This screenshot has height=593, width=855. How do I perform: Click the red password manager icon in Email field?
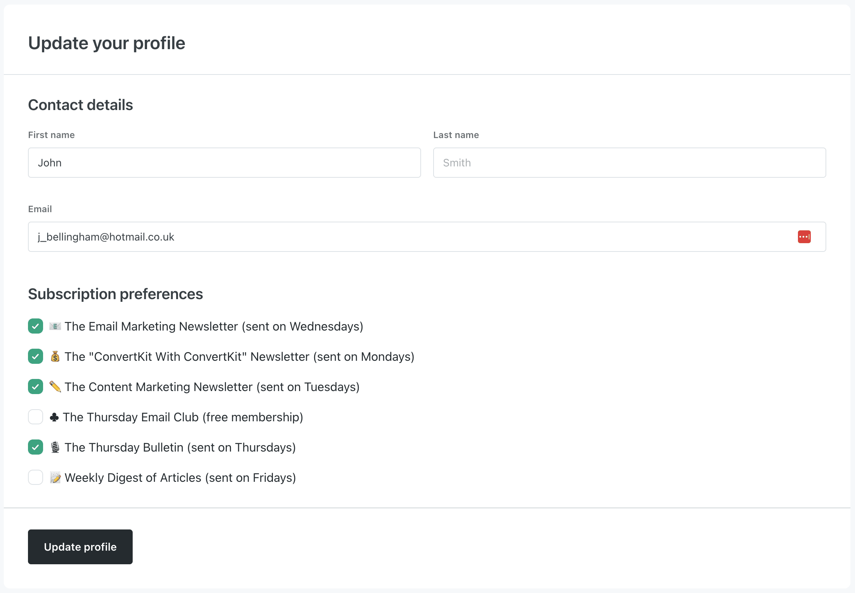click(x=804, y=237)
